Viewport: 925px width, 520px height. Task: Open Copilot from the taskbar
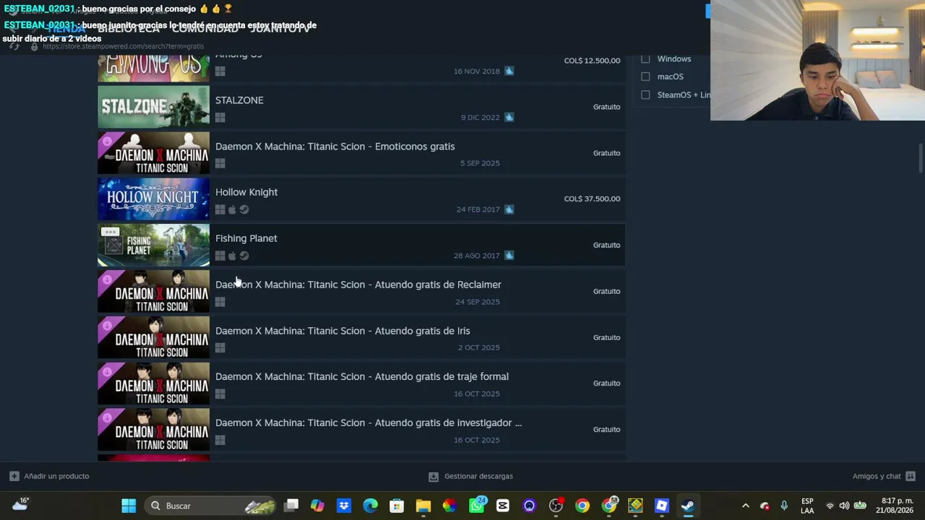click(x=317, y=506)
